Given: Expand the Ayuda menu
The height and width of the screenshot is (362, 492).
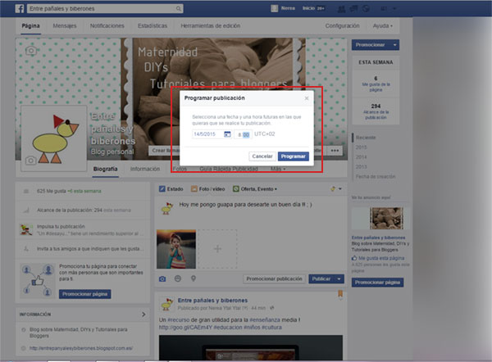Looking at the screenshot, I should click(x=382, y=25).
